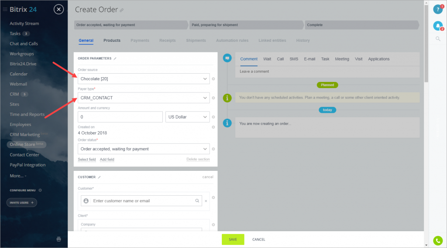This screenshot has width=447, height=248.
Task: Click the amount input field showing 0
Action: [x=120, y=117]
